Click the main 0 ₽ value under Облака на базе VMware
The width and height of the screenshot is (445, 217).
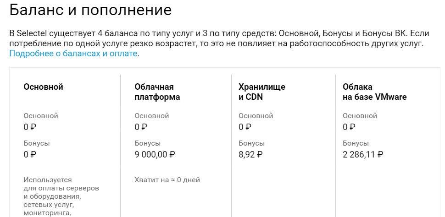[x=349, y=127]
